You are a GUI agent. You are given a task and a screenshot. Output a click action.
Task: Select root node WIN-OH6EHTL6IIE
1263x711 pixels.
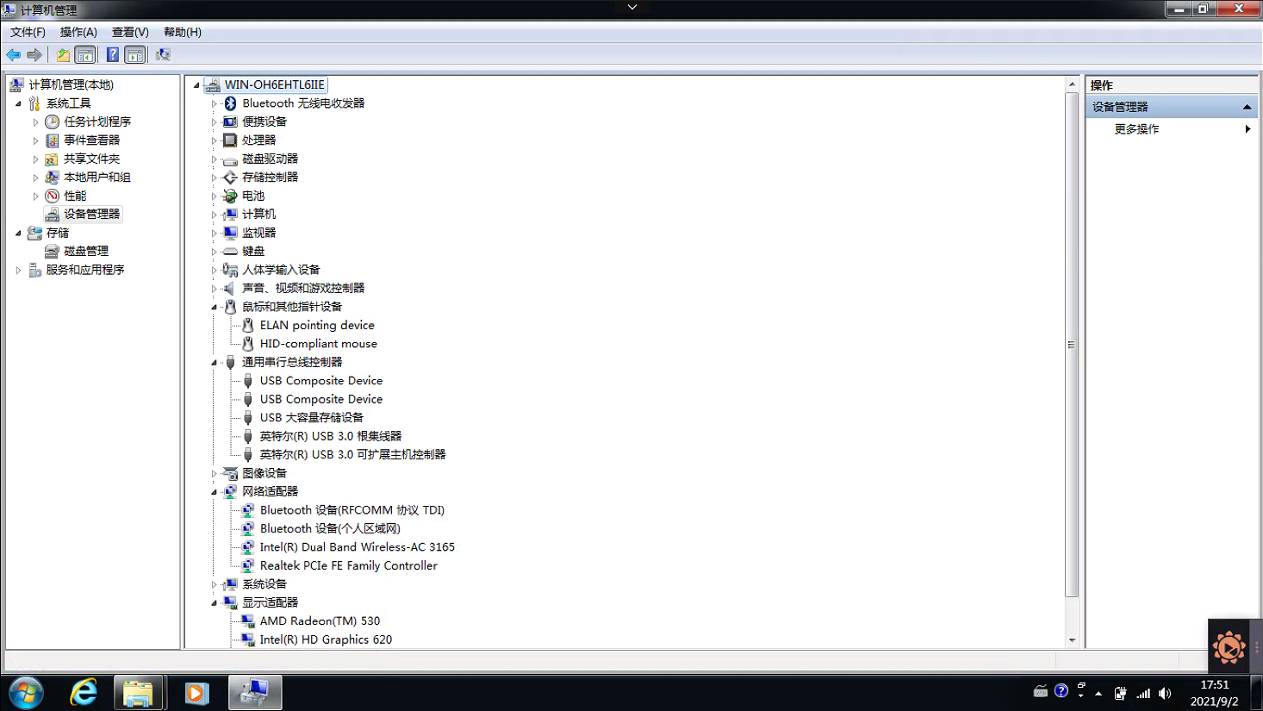tap(275, 84)
